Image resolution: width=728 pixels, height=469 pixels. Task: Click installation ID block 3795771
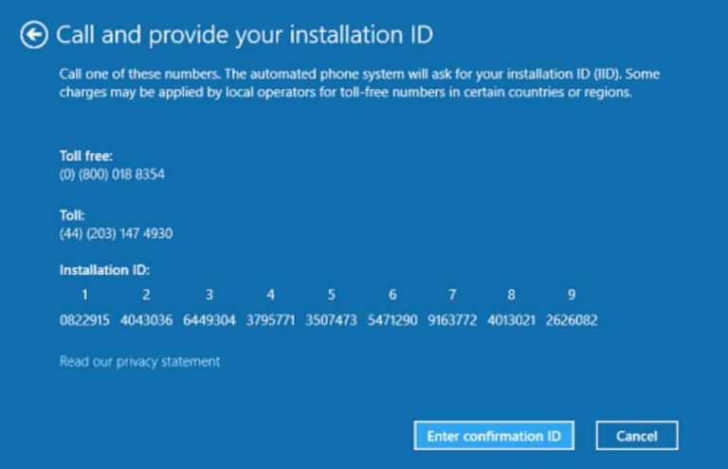[x=271, y=320]
